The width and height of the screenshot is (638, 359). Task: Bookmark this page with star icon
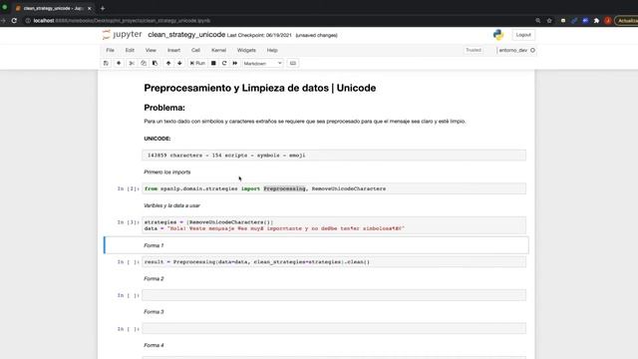[x=549, y=20]
